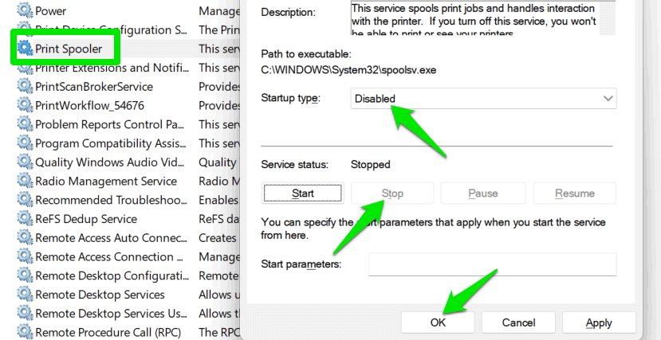Click the greyed Stop button
The width and height of the screenshot is (661, 340).
pyautogui.click(x=392, y=193)
